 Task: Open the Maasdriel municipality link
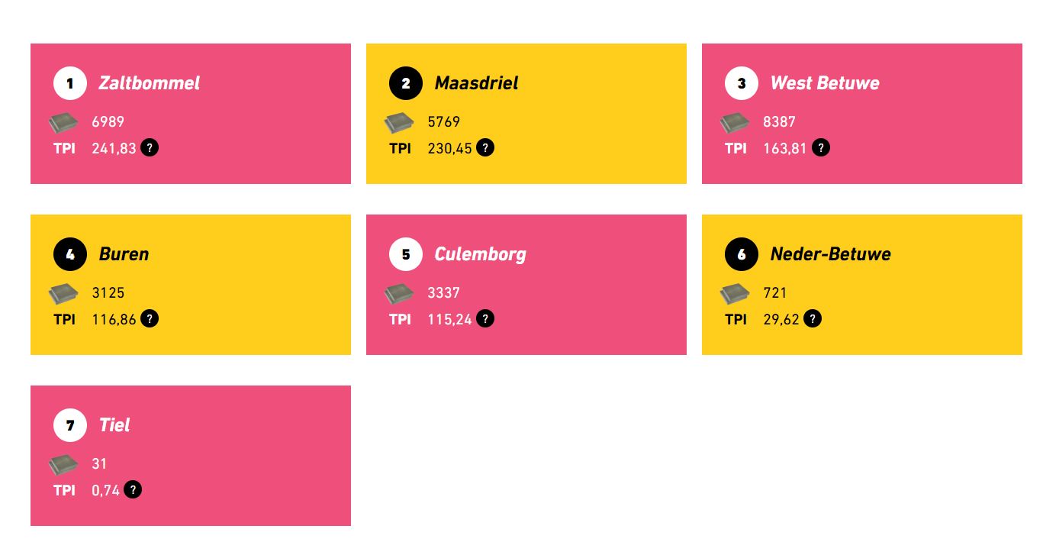pos(476,83)
